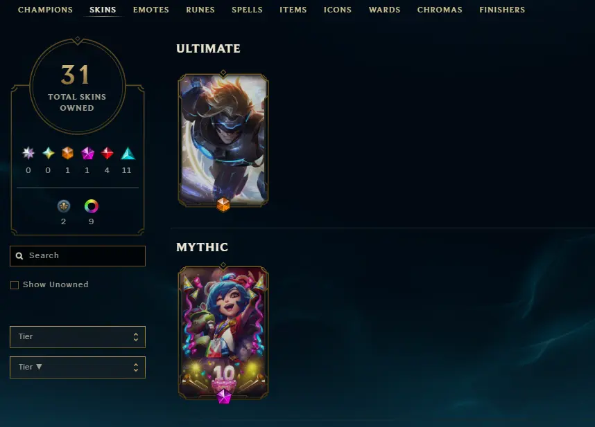
Task: Open the first Tier dropdown
Action: [78, 337]
